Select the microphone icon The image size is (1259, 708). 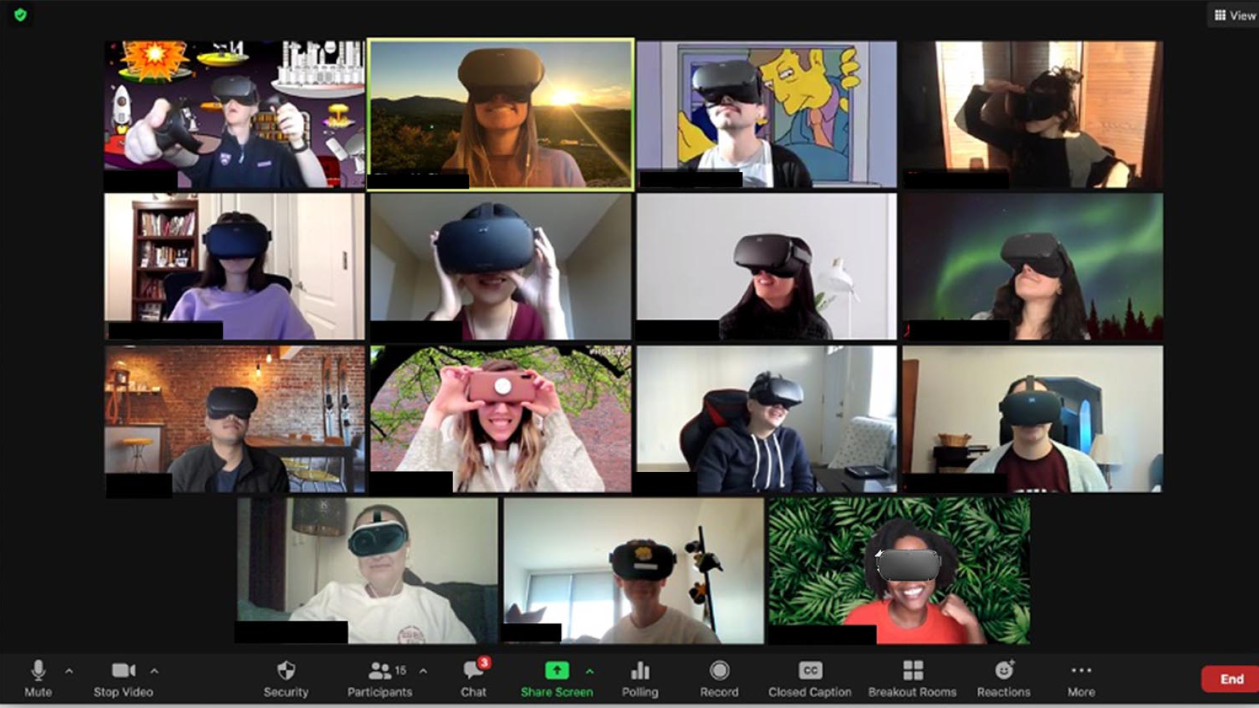[x=37, y=669]
